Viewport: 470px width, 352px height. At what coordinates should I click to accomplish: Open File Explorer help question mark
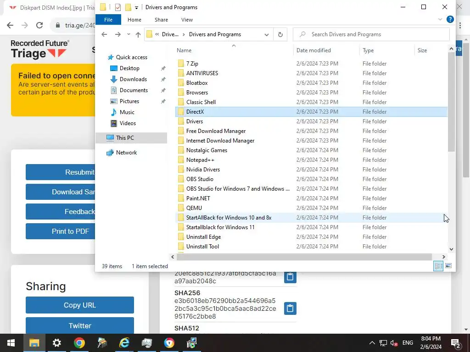(450, 19)
